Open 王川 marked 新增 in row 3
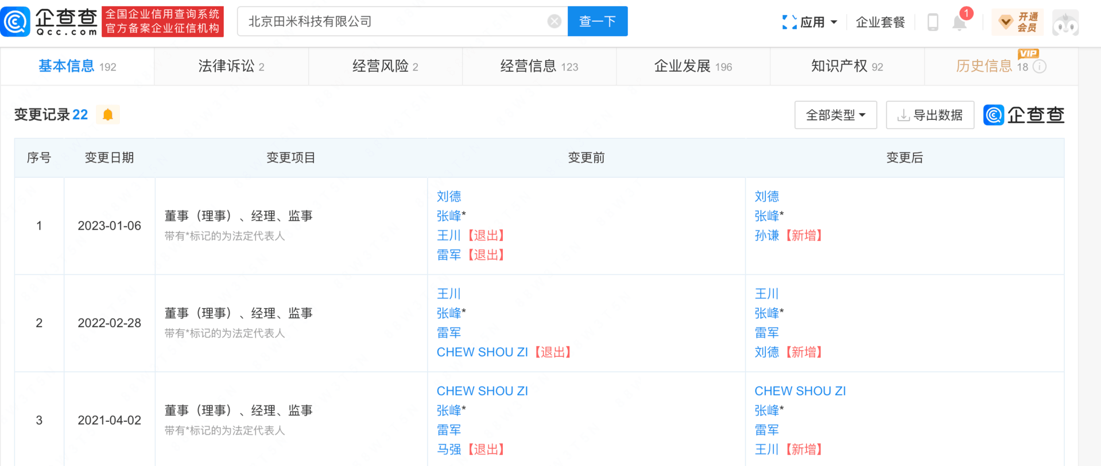Image resolution: width=1101 pixels, height=466 pixels. [x=767, y=449]
